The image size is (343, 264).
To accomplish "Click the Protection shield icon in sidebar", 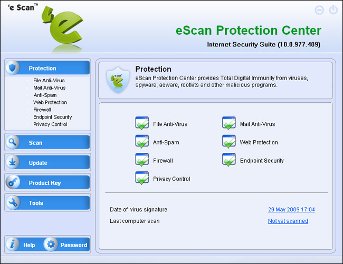I will (x=13, y=67).
